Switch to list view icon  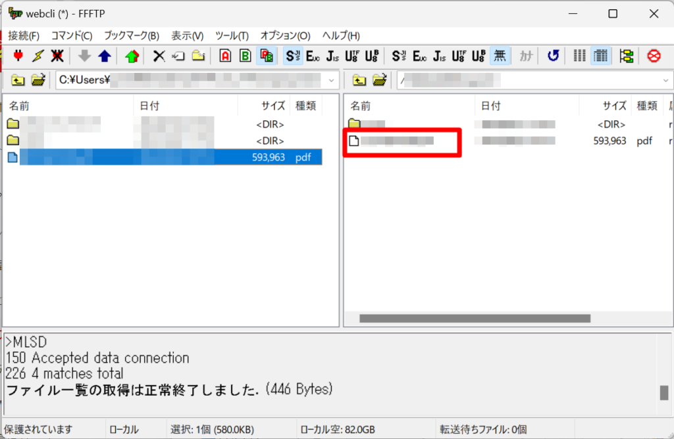pos(579,56)
